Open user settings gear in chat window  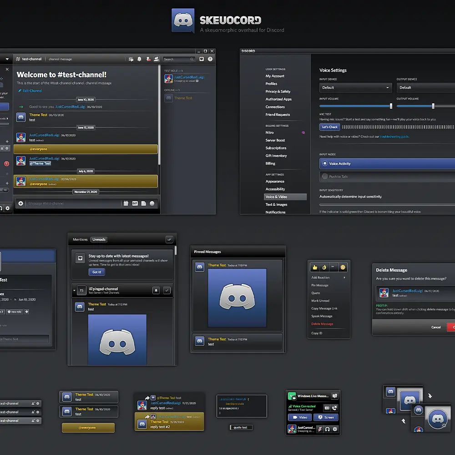pyautogui.click(x=8, y=208)
